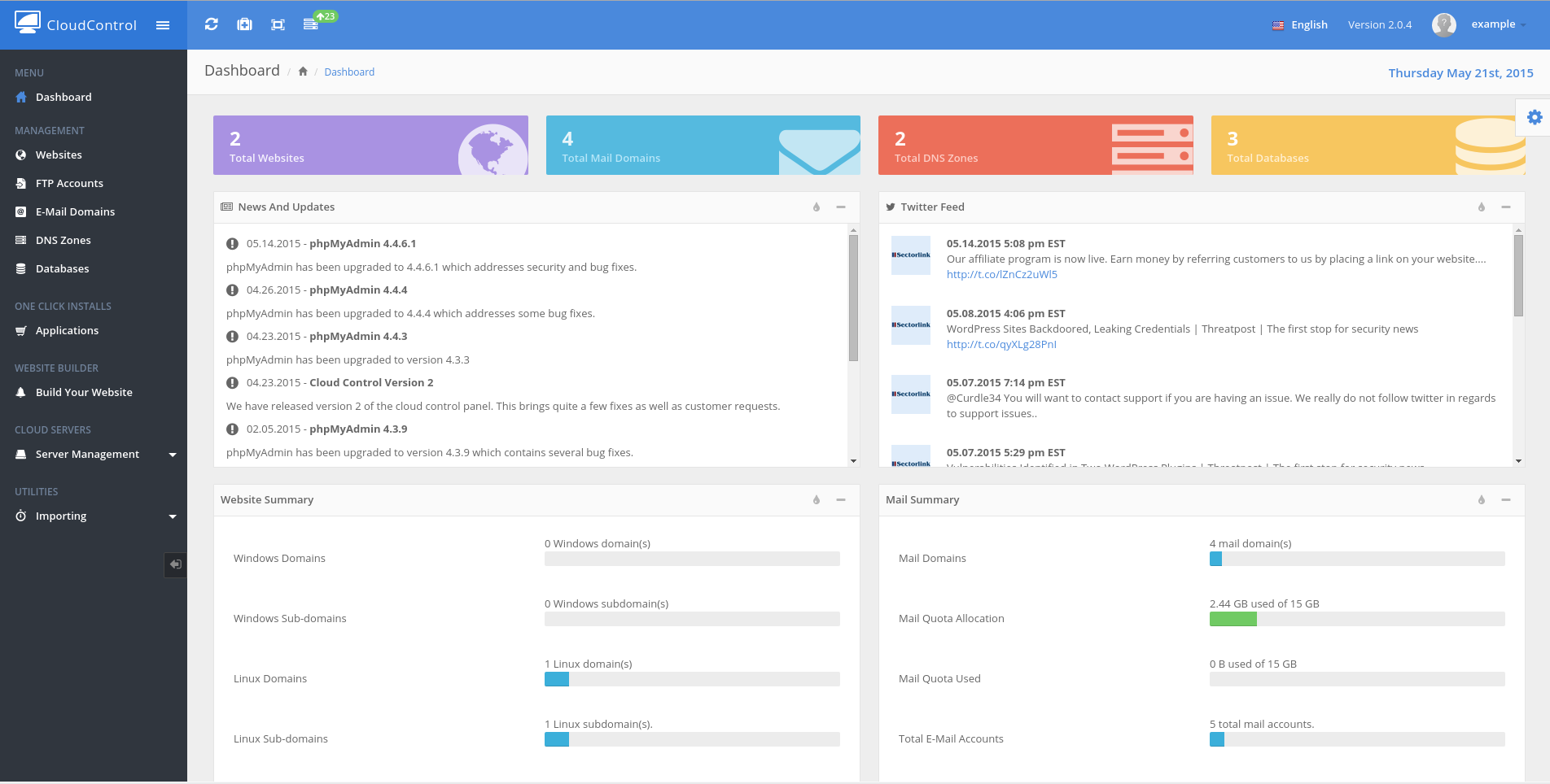Click the Total E-Mail Accounts progress bar
Image resolution: width=1550 pixels, height=784 pixels.
1357,739
